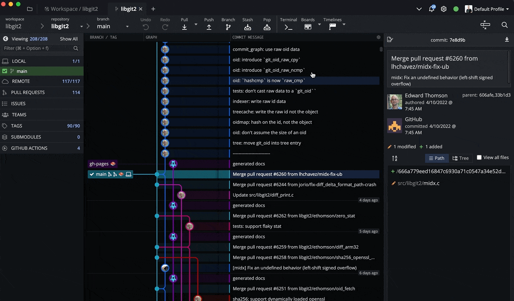The width and height of the screenshot is (514, 301).
Task: Click Show All in left panel
Action: [69, 39]
